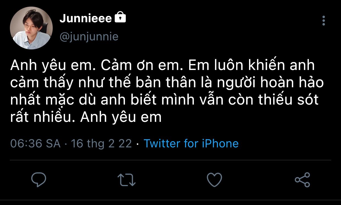
Task: Open the @junjunnie handle
Action: pos(89,36)
